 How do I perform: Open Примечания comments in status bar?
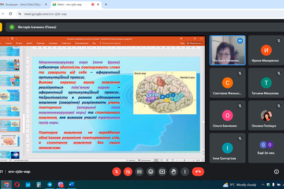[x=144, y=160]
